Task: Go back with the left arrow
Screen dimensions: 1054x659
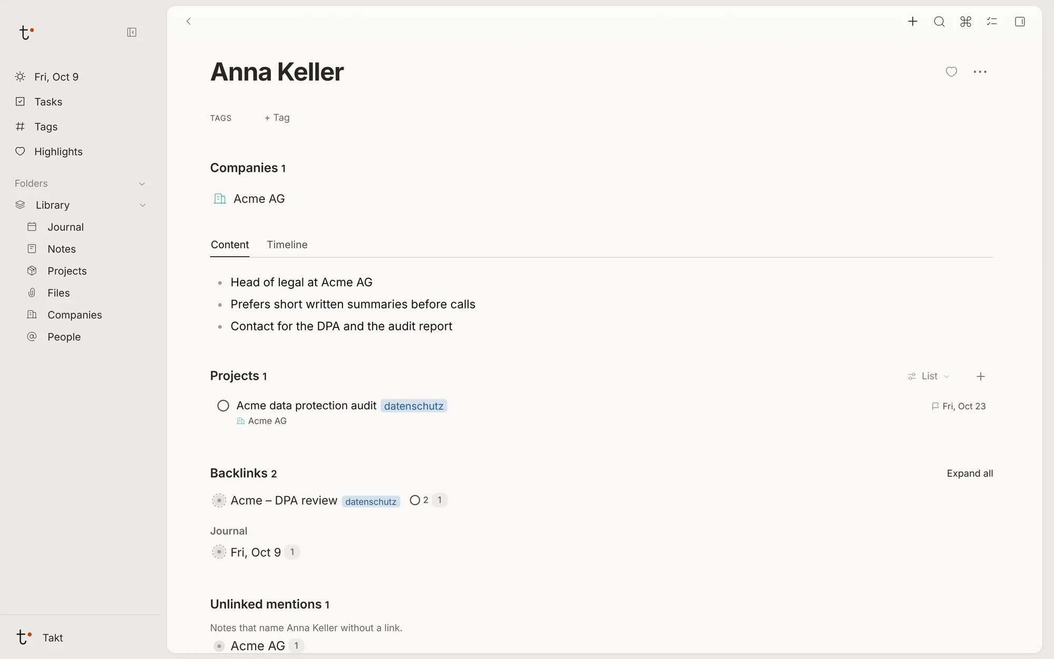Action: pyautogui.click(x=189, y=21)
